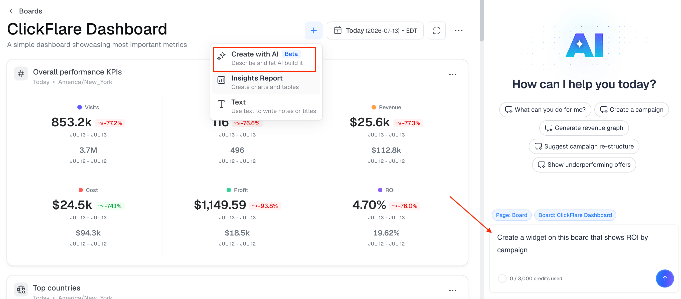
Task: Click the previous value 496
Action: point(237,150)
